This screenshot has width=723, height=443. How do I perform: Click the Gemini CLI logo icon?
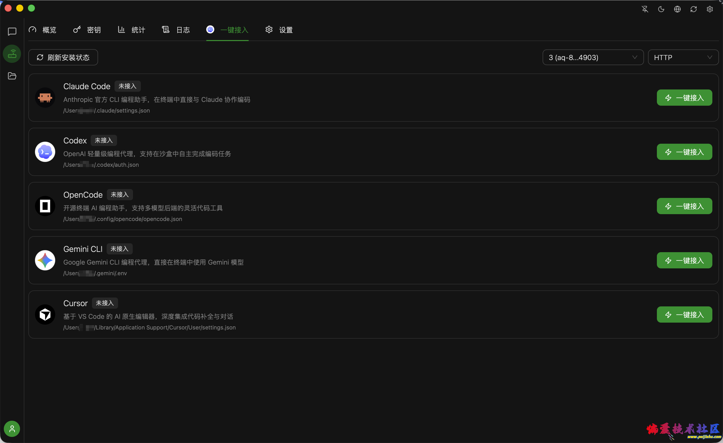(45, 260)
